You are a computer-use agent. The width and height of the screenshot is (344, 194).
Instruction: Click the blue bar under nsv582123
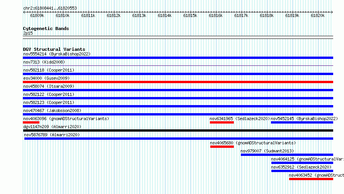[178, 106]
